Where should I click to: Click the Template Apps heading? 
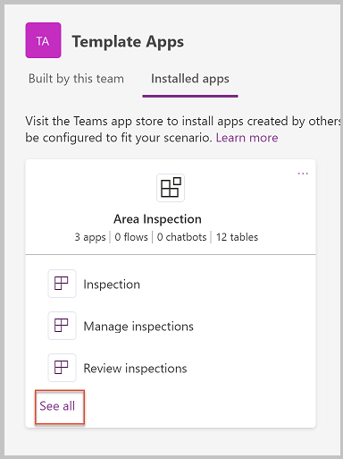(128, 41)
